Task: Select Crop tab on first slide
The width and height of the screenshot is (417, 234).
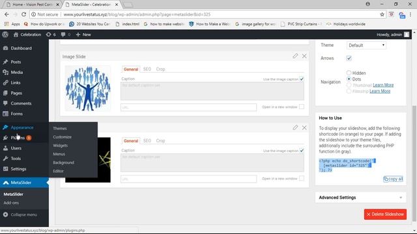Action: pos(161,70)
